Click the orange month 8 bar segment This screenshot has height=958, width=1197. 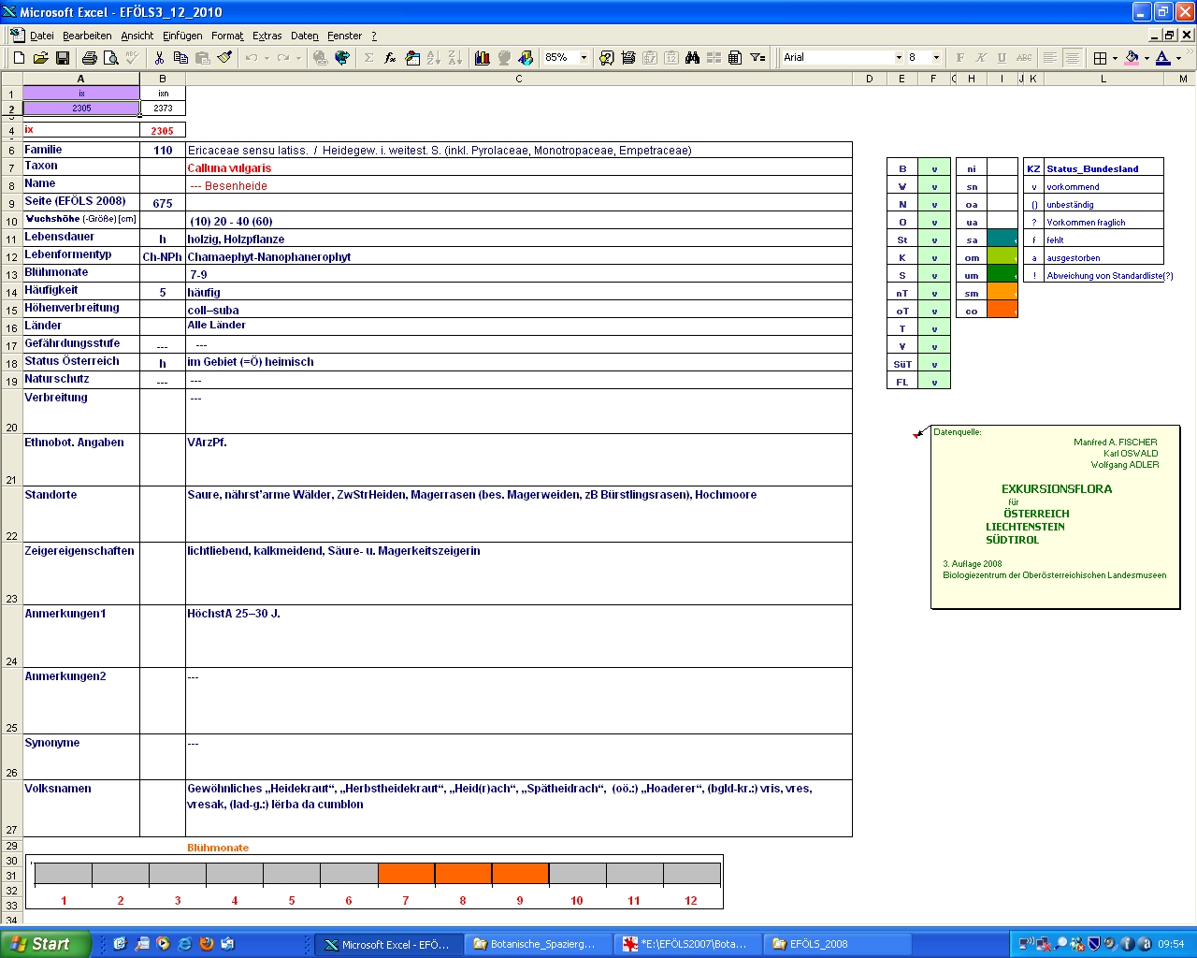coord(463,874)
